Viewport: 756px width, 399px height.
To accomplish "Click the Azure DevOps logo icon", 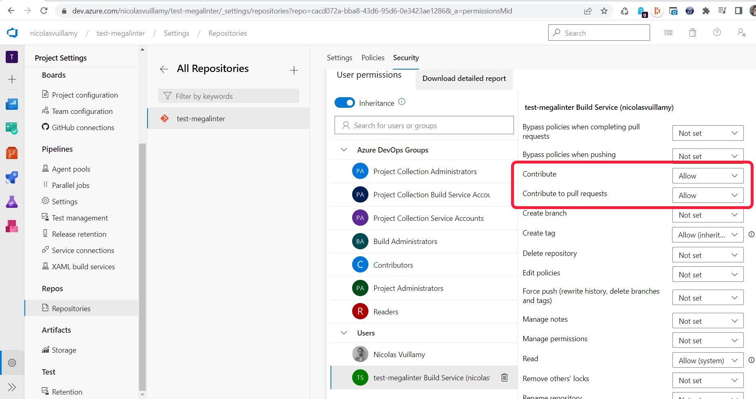I will pos(12,33).
